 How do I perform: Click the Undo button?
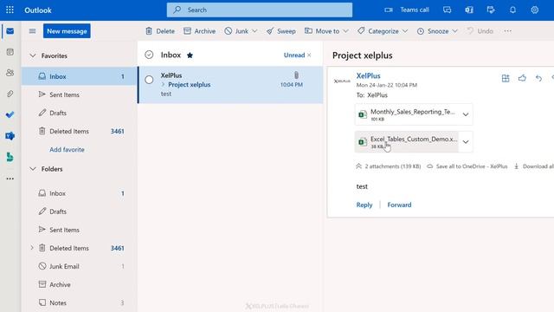[480, 31]
